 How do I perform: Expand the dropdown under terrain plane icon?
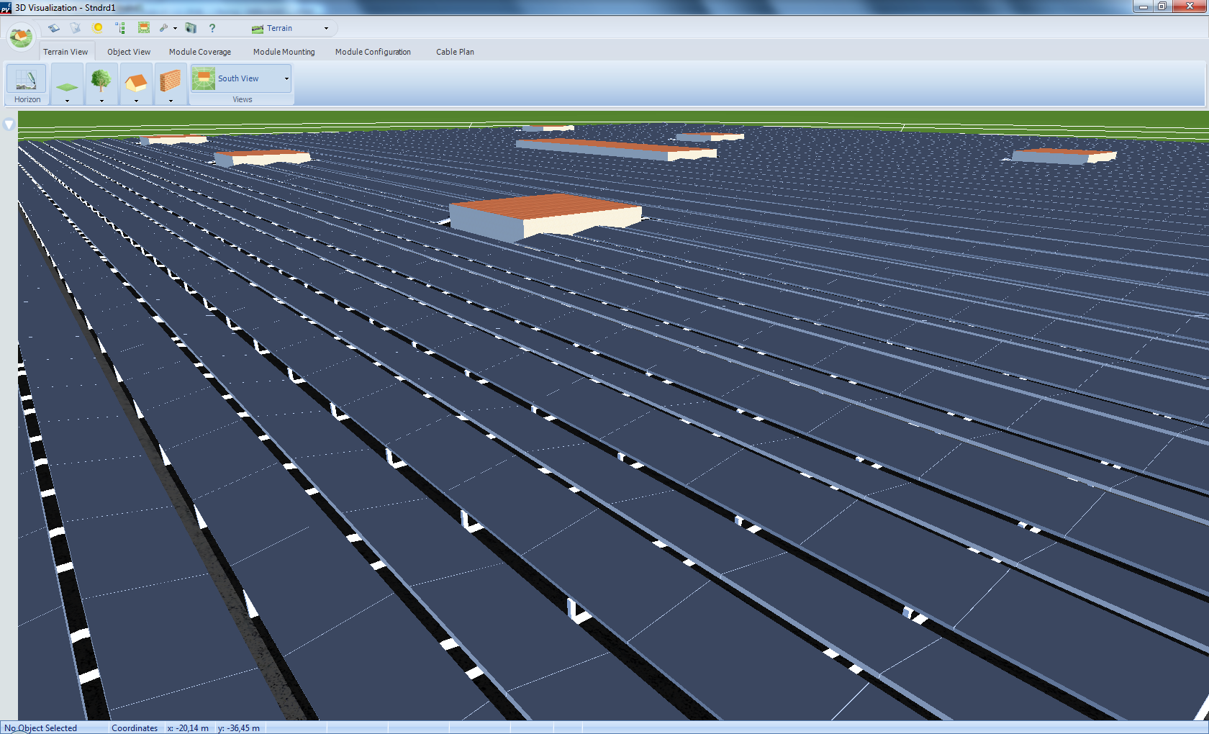[x=67, y=101]
